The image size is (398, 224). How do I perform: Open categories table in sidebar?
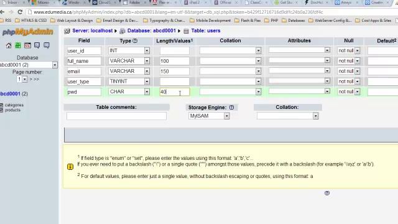tap(14, 105)
